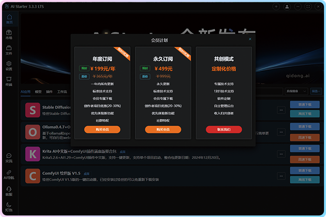Switch to the 插件 tab
Viewport: 326px width, 217px height.
[49, 92]
